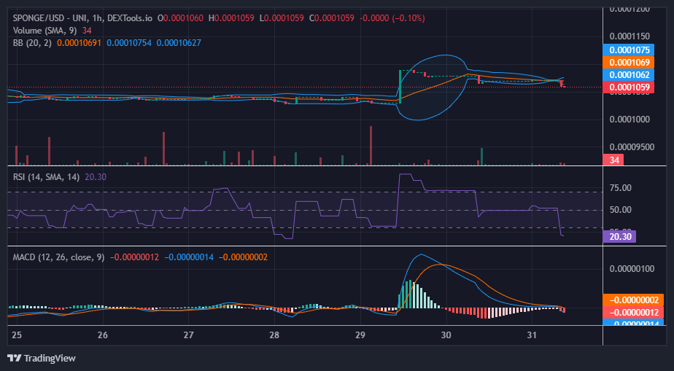Click the 0.0001000 price scale label
674x371 pixels.
630,119
